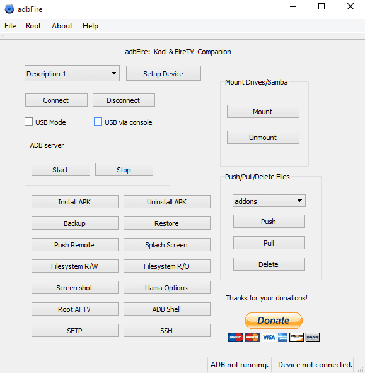The width and height of the screenshot is (365, 373).
Task: Connect to the device
Action: coord(56,100)
